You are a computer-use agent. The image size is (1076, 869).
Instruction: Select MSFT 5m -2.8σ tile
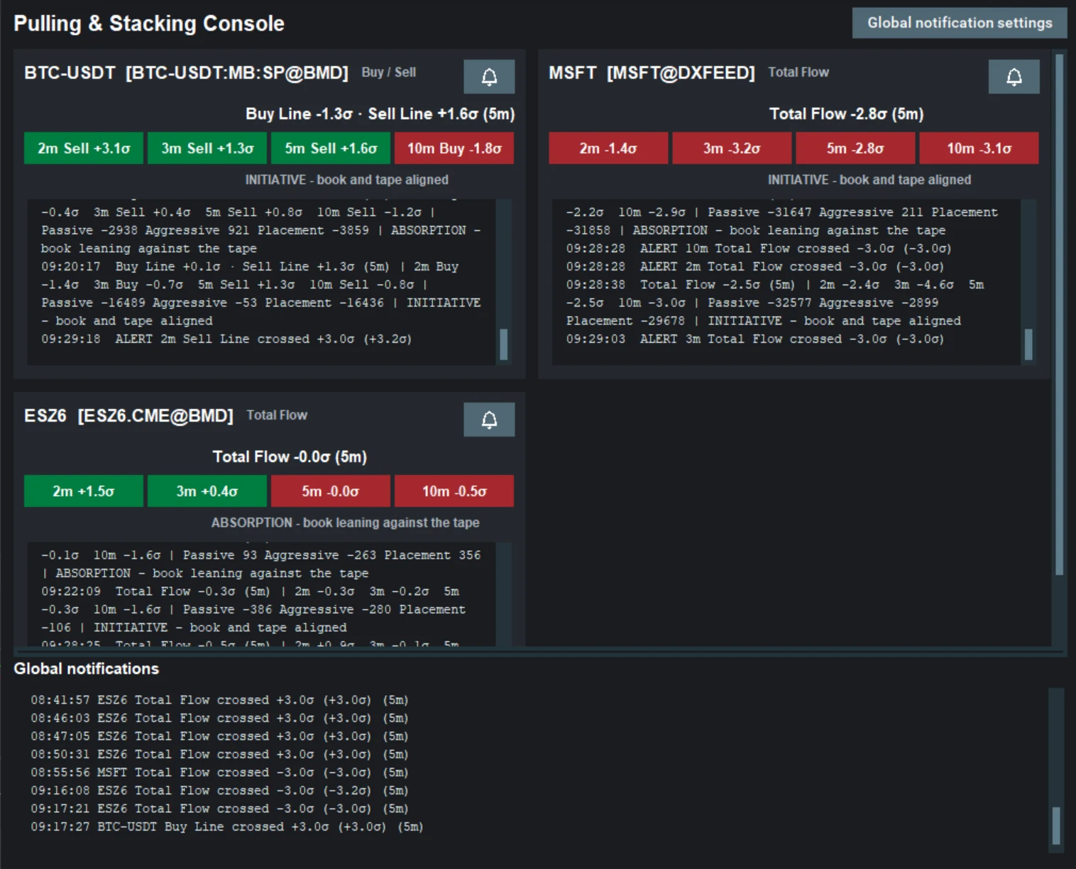855,148
